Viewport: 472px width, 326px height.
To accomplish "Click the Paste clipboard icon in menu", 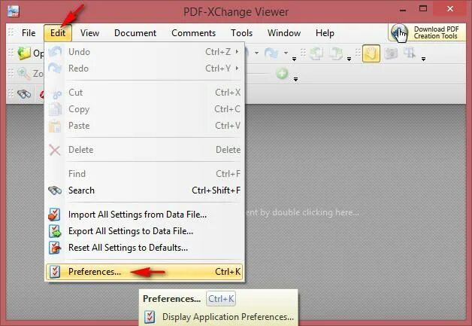I will (55, 126).
